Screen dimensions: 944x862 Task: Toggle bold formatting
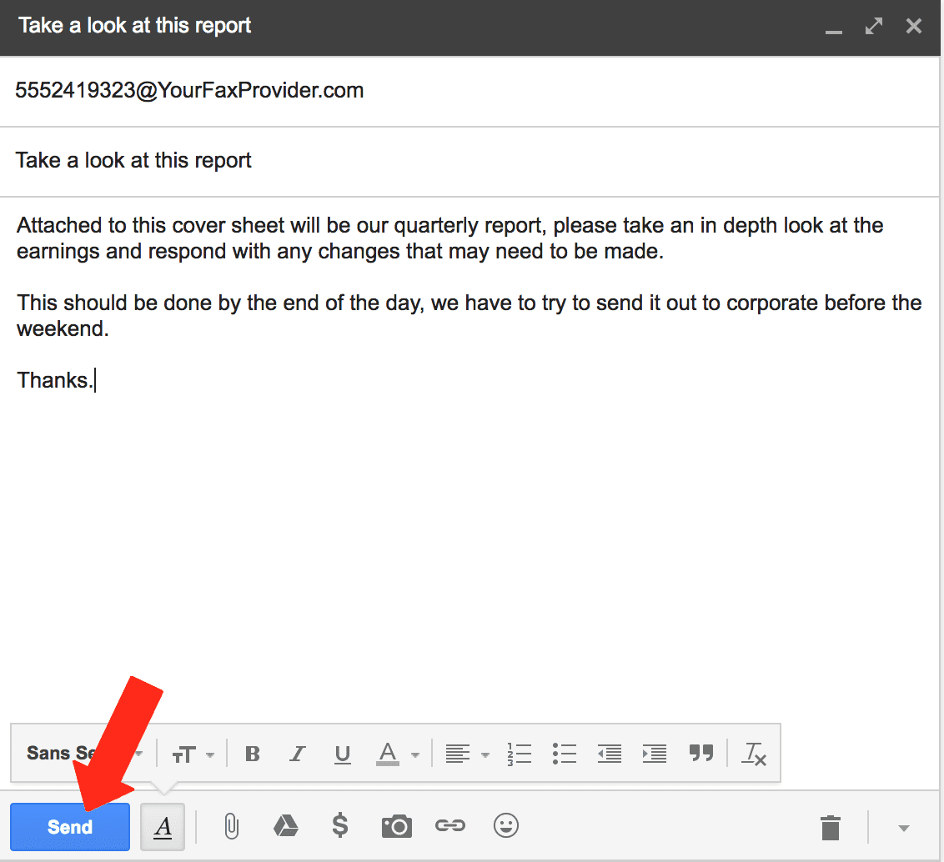tap(253, 753)
